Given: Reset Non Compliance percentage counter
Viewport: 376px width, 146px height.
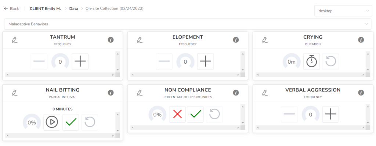Looking at the screenshot, I should coord(214,115).
